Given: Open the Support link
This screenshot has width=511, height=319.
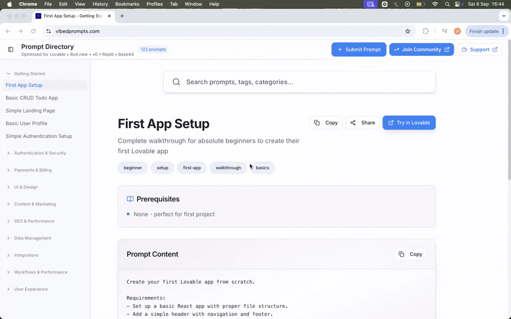Looking at the screenshot, I should coord(480,49).
